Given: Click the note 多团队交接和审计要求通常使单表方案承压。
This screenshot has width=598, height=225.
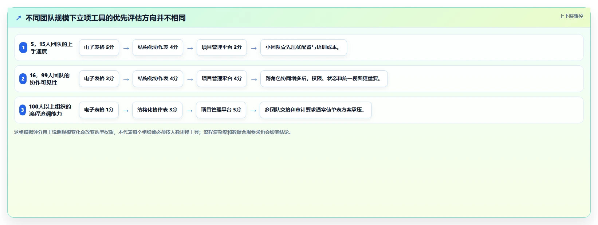Looking at the screenshot, I should (316, 110).
